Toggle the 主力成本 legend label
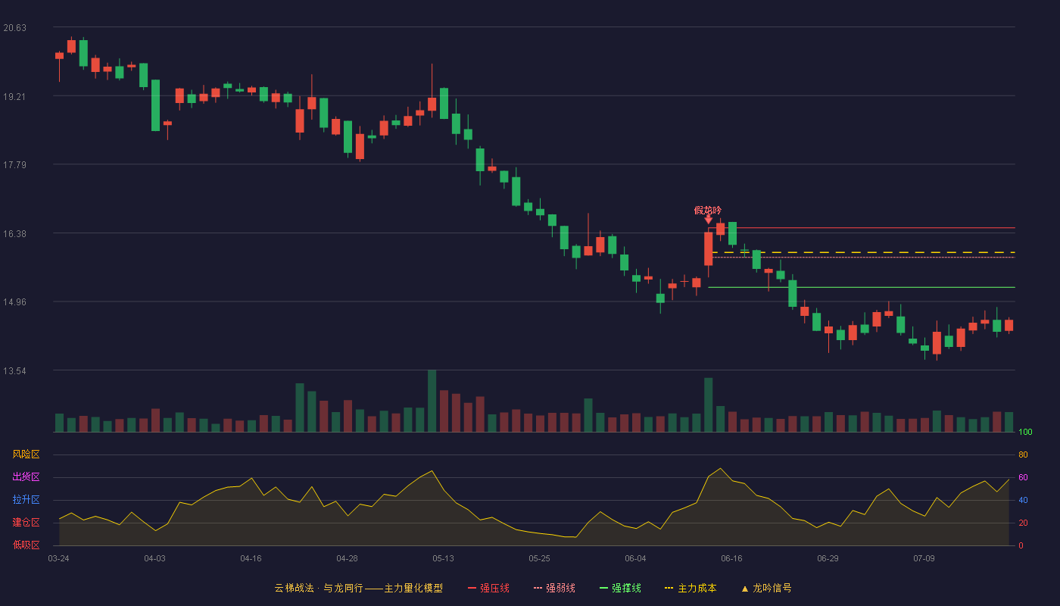The width and height of the screenshot is (1060, 606). tap(697, 588)
